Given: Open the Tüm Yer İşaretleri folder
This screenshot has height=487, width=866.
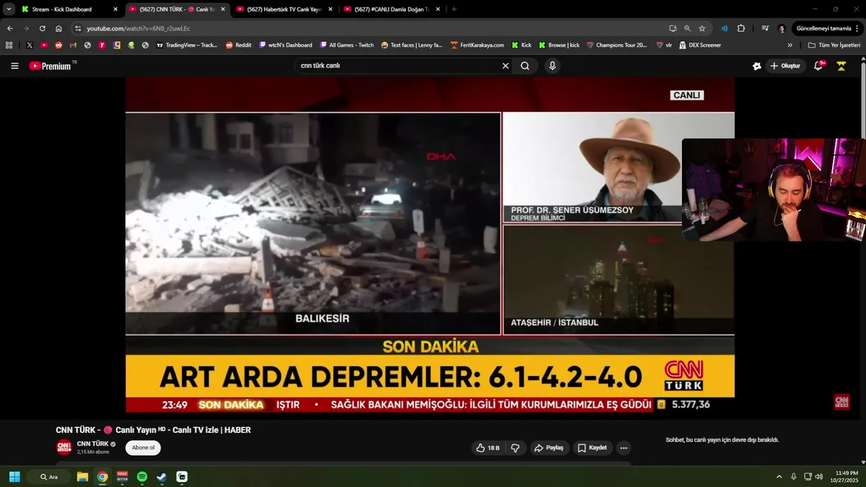Looking at the screenshot, I should (x=834, y=45).
